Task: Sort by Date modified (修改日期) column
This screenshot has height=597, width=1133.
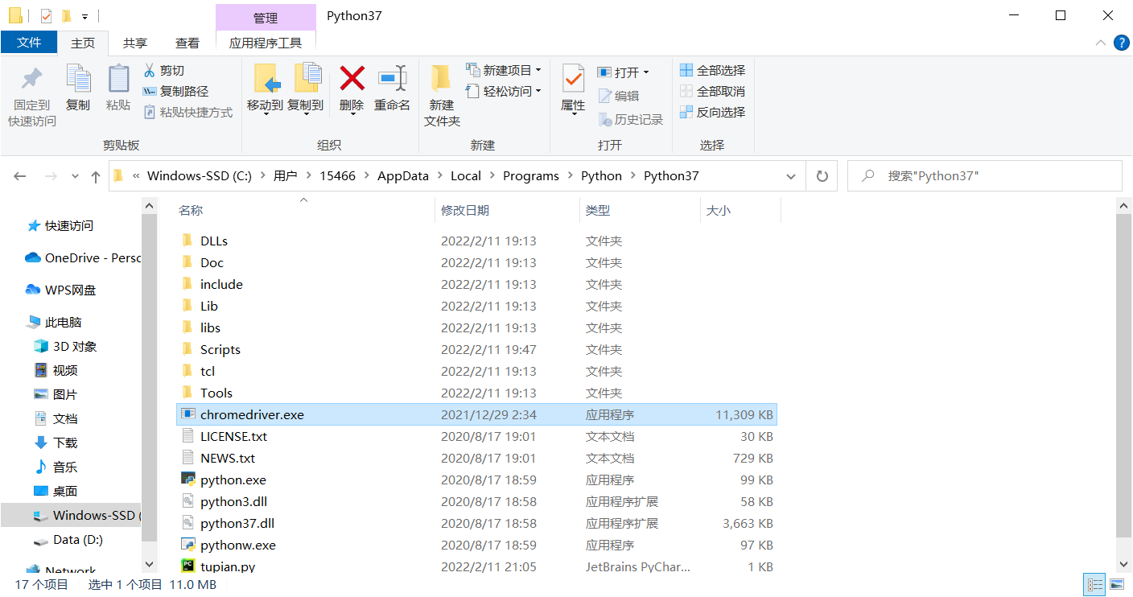Action: pos(465,210)
